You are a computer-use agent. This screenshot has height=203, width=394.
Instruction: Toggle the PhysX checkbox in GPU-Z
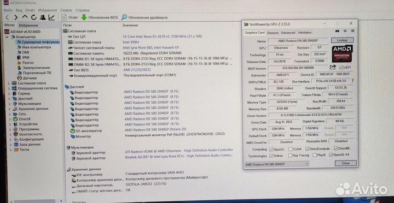[315, 155]
